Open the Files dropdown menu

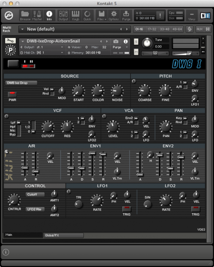pyautogui.click(x=102, y=15)
